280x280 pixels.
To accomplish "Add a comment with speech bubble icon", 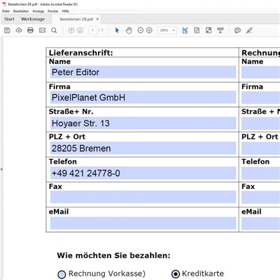I will [237, 30].
